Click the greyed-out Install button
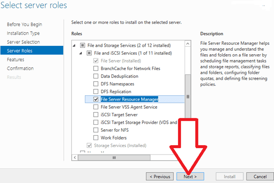 230,176
